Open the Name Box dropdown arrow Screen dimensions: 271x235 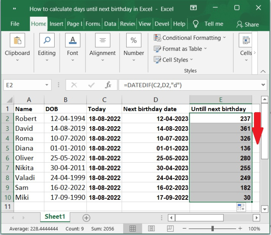tap(47, 85)
